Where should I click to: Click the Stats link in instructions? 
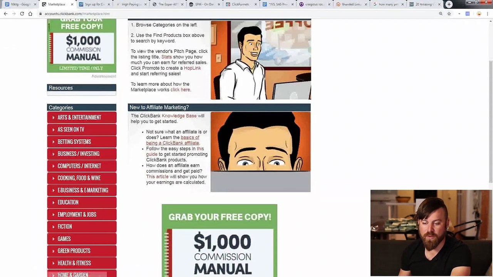(166, 57)
